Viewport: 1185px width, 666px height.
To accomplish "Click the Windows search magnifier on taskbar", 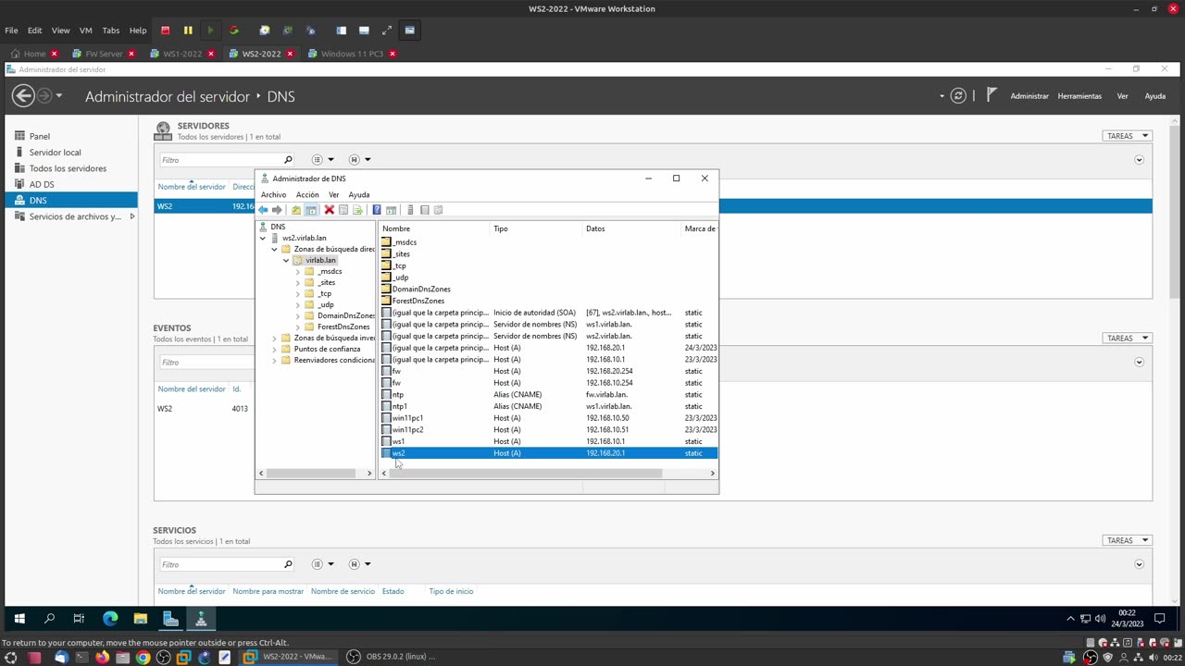I will coord(49,618).
